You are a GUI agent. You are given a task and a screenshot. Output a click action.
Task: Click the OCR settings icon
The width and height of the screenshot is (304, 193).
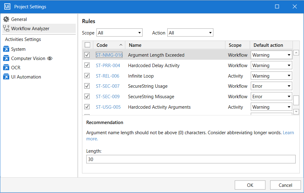point(6,68)
